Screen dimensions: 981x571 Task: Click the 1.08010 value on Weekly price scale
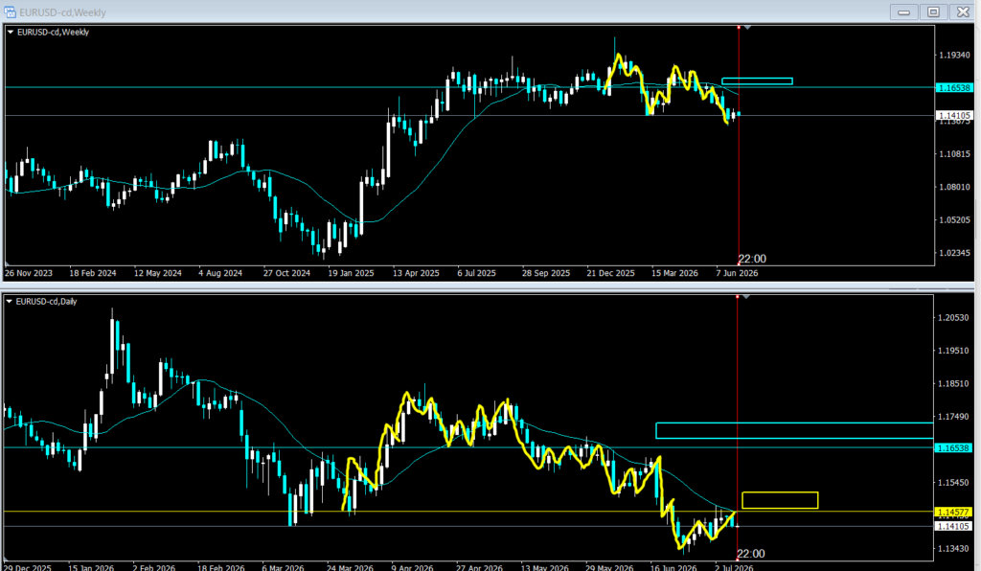click(x=954, y=187)
